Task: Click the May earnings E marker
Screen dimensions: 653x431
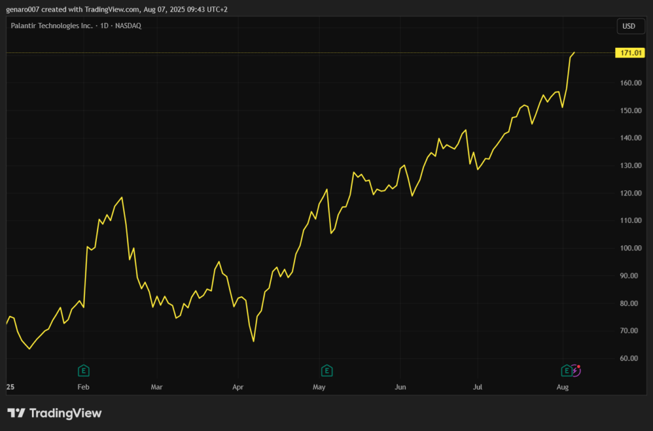Action: pos(326,370)
